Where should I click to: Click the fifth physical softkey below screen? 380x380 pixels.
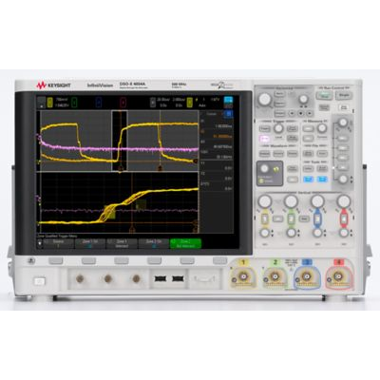pos(187,260)
